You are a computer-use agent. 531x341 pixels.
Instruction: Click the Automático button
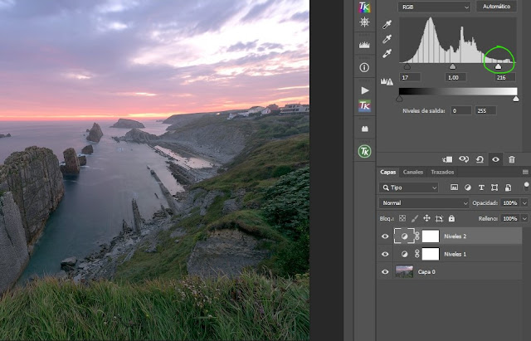click(x=496, y=7)
